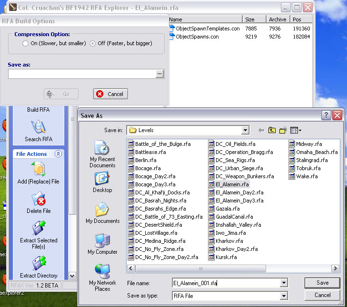Select Wake.rfa file icon
The height and width of the screenshot is (307, 347).
pyautogui.click(x=292, y=176)
